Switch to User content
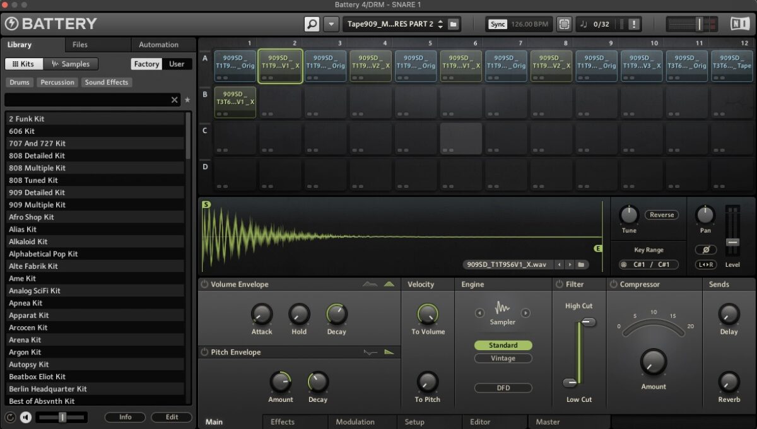Image resolution: width=757 pixels, height=429 pixels. tap(177, 64)
